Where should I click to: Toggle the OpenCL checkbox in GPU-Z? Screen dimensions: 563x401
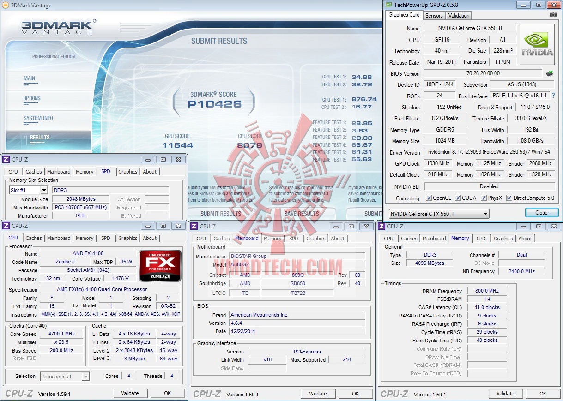pos(429,198)
